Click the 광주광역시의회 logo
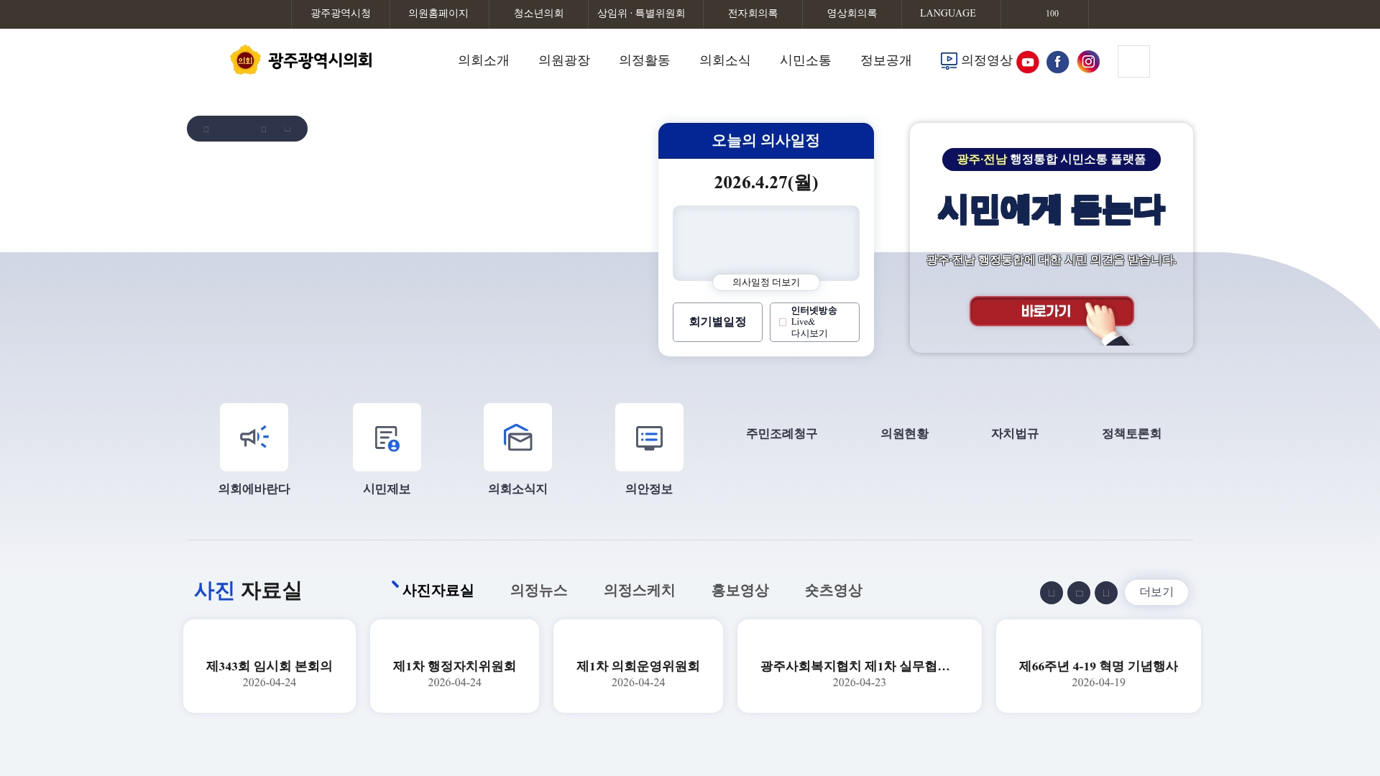Viewport: 1380px width, 776px height. click(301, 60)
